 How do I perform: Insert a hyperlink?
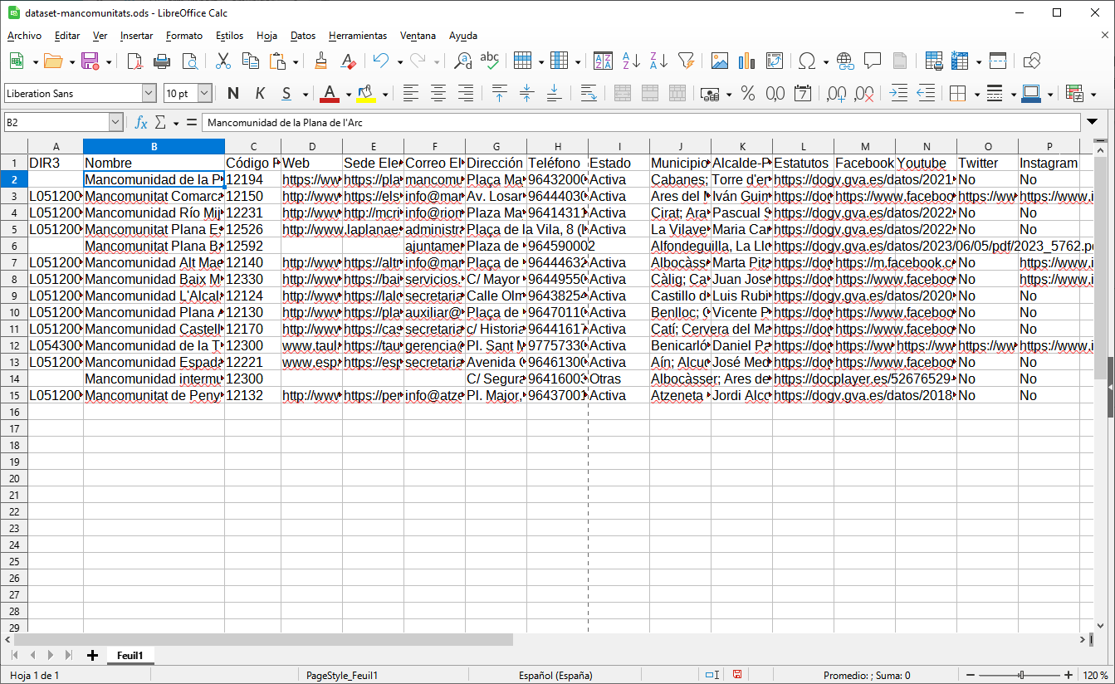coord(845,61)
